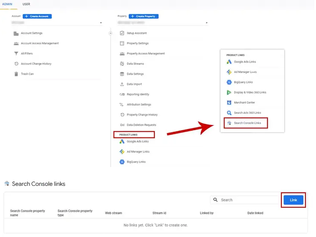Click the Property Settings layout icon
Image resolution: width=316 pixels, height=237 pixels.
coord(122,43)
